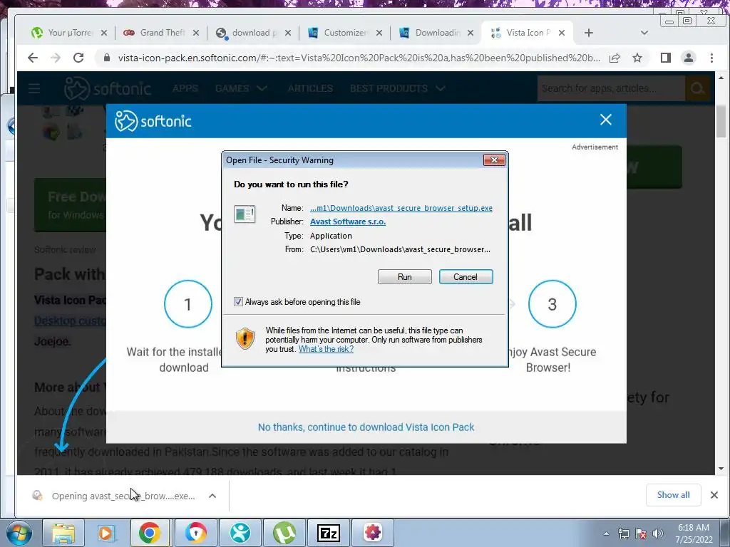730x547 pixels.
Task: Open gear app icon in taskbar
Action: [373, 533]
